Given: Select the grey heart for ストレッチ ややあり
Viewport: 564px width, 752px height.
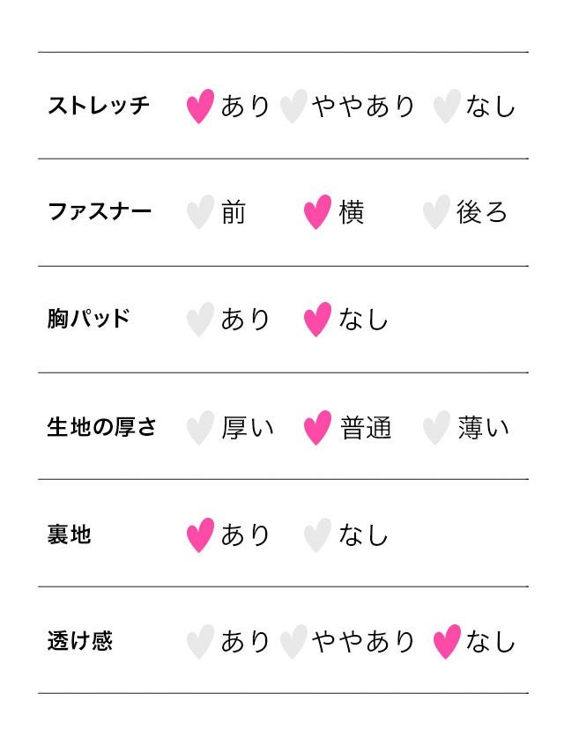Looking at the screenshot, I should (293, 107).
